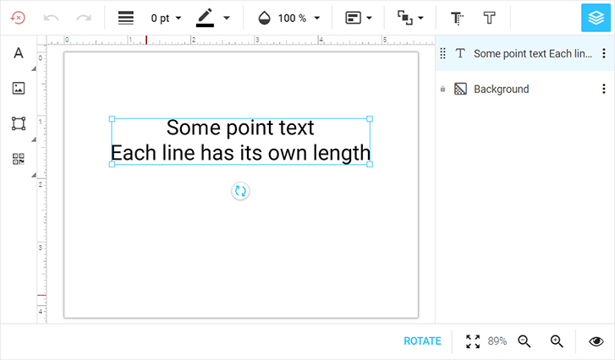Expand the border color dropdown arrow

[x=227, y=18]
